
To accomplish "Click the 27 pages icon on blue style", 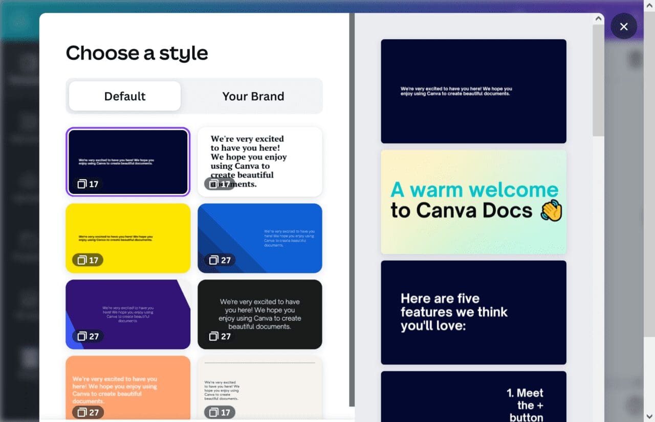I will [214, 261].
